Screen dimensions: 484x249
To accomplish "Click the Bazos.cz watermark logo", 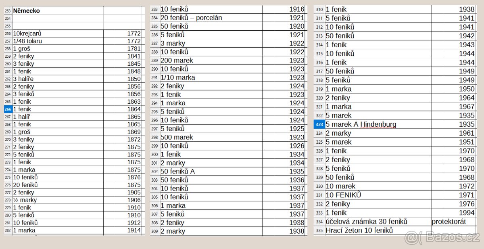I will 442,238.
